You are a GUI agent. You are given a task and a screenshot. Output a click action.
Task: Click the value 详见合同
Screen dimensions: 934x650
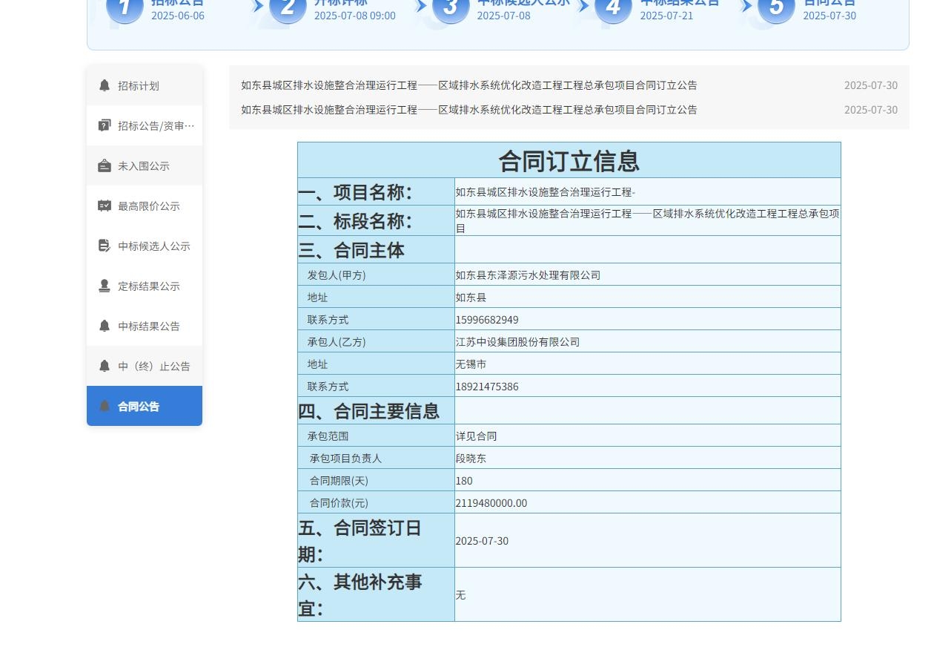tap(476, 436)
